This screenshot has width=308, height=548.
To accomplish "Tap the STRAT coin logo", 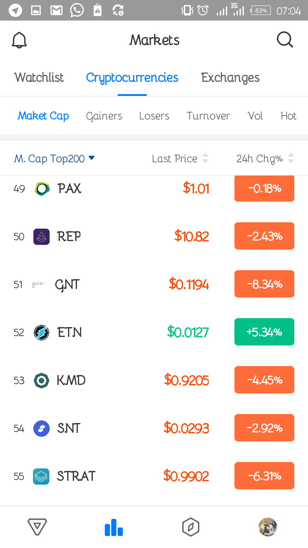I will [41, 476].
